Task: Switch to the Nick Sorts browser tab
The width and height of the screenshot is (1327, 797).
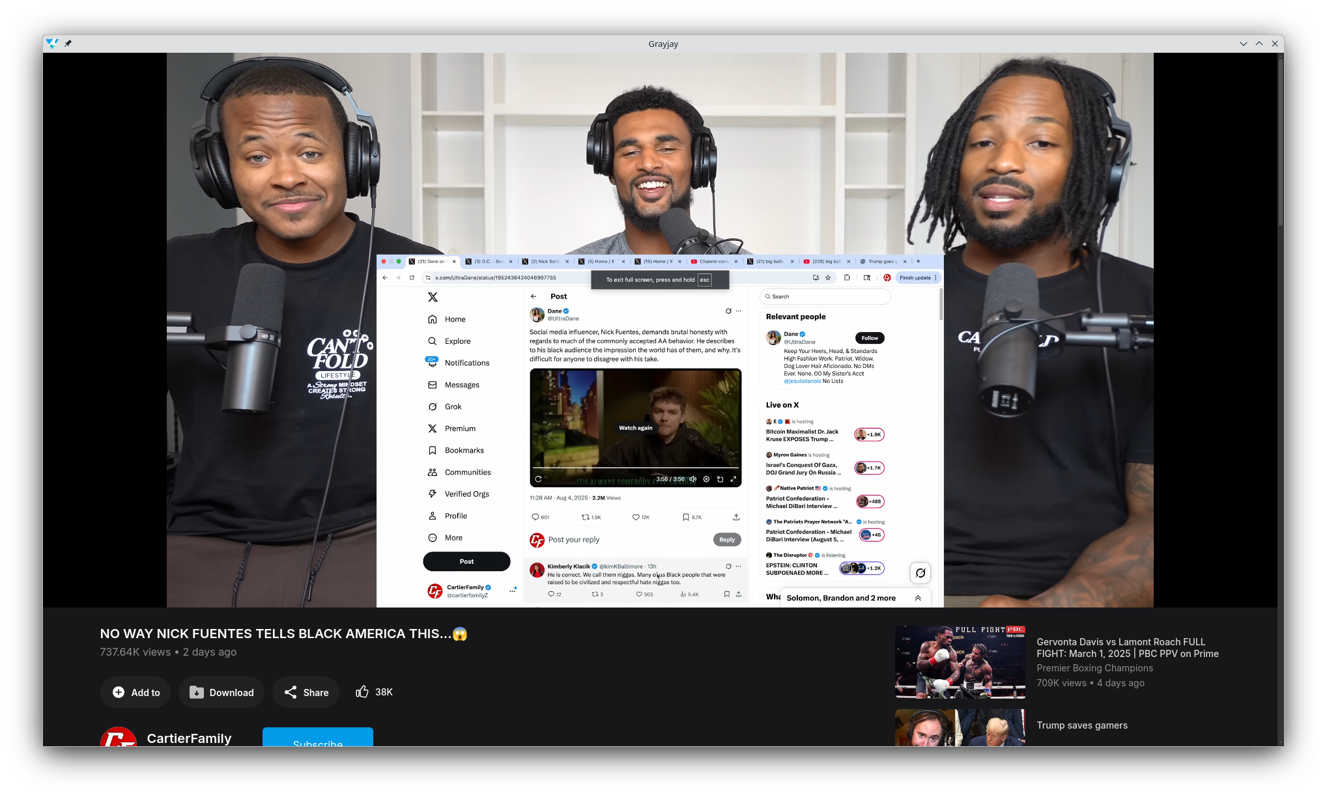Action: point(545,262)
